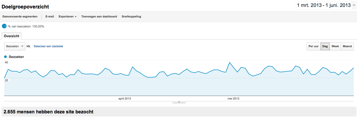Click the % van bezoeken: 100,00% text

[26, 26]
